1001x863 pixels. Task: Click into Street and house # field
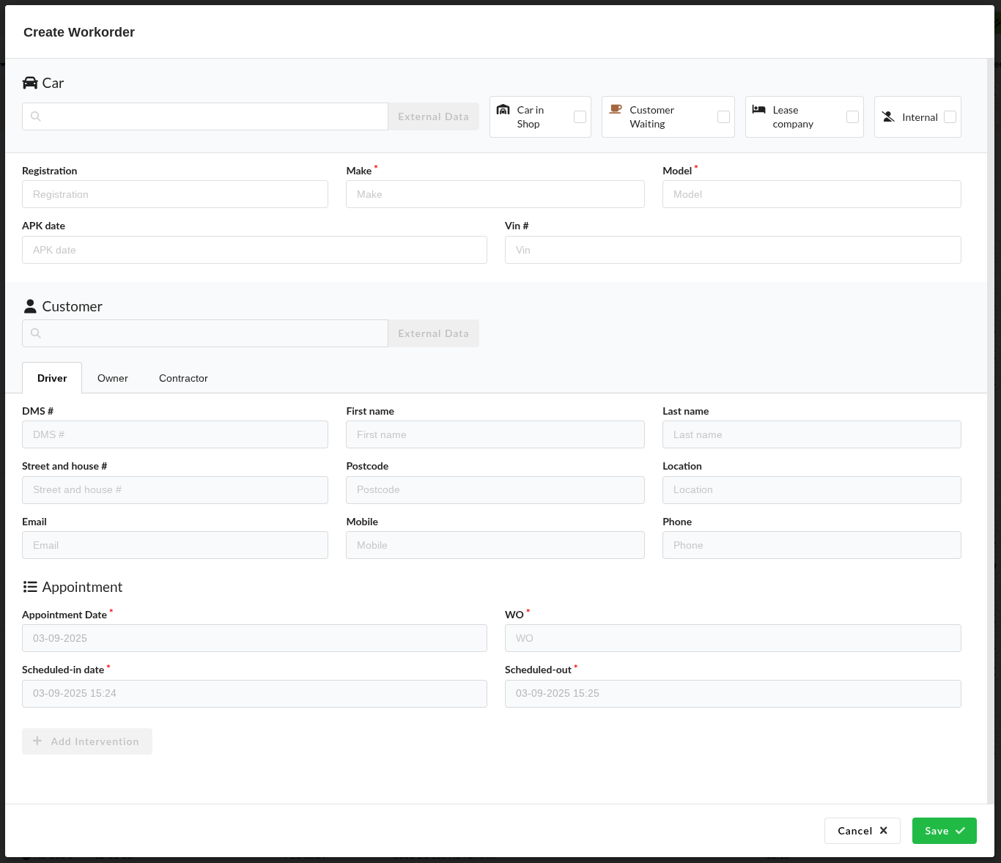[175, 490]
